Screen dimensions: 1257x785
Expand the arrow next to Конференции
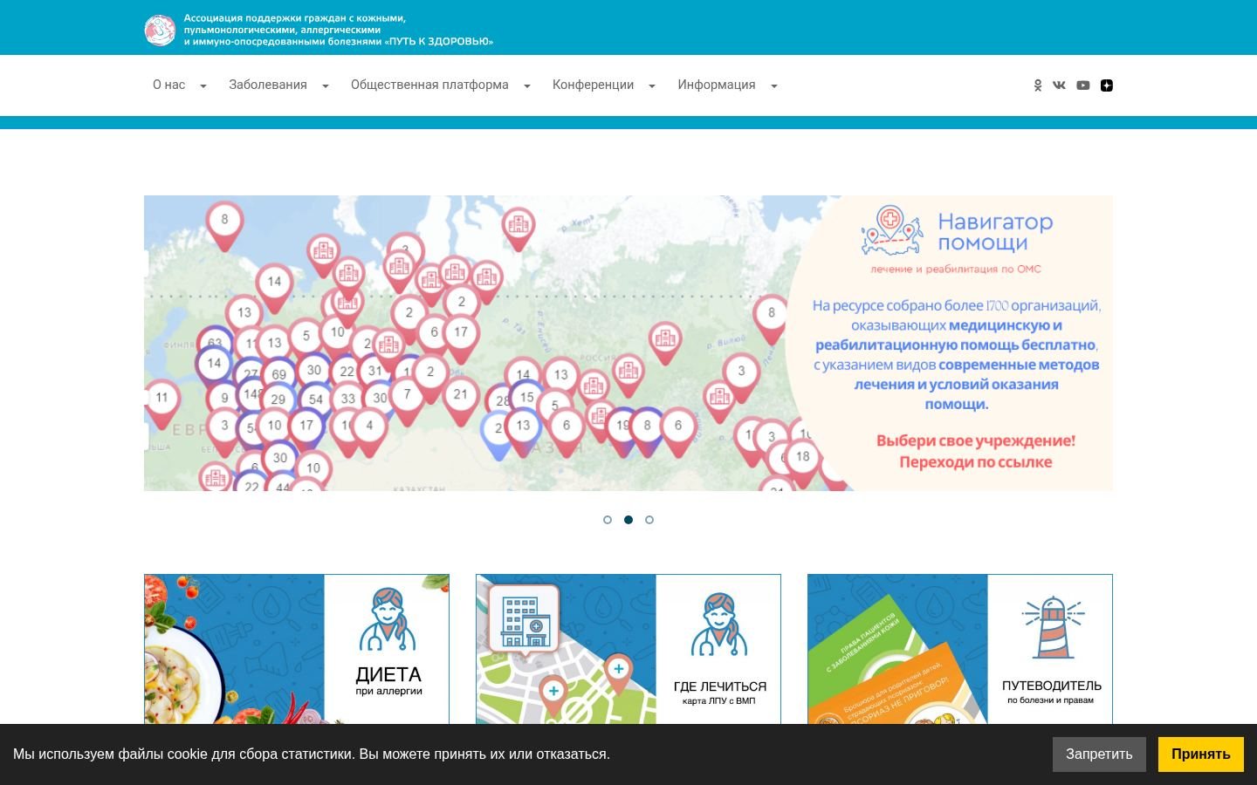pyautogui.click(x=652, y=85)
